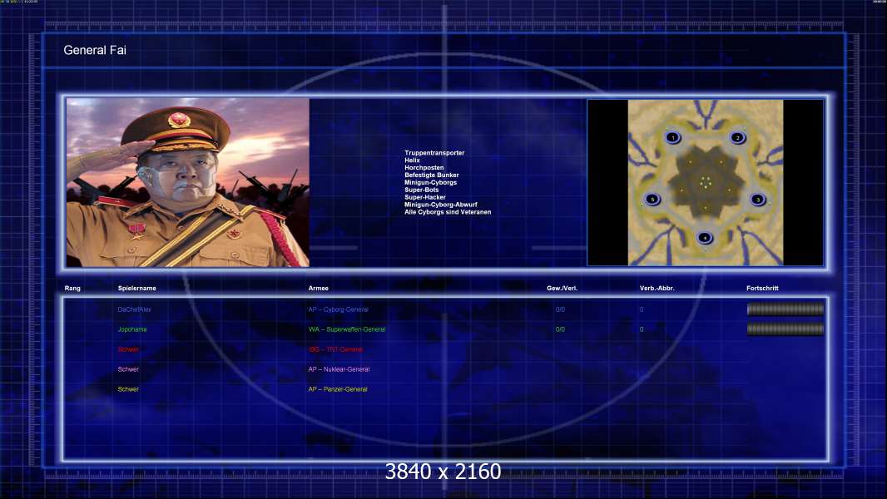Image resolution: width=887 pixels, height=499 pixels.
Task: Select the Schwer player with Panzer-General
Action: pyautogui.click(x=128, y=388)
